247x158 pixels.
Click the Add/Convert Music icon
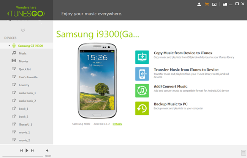(x=142, y=91)
